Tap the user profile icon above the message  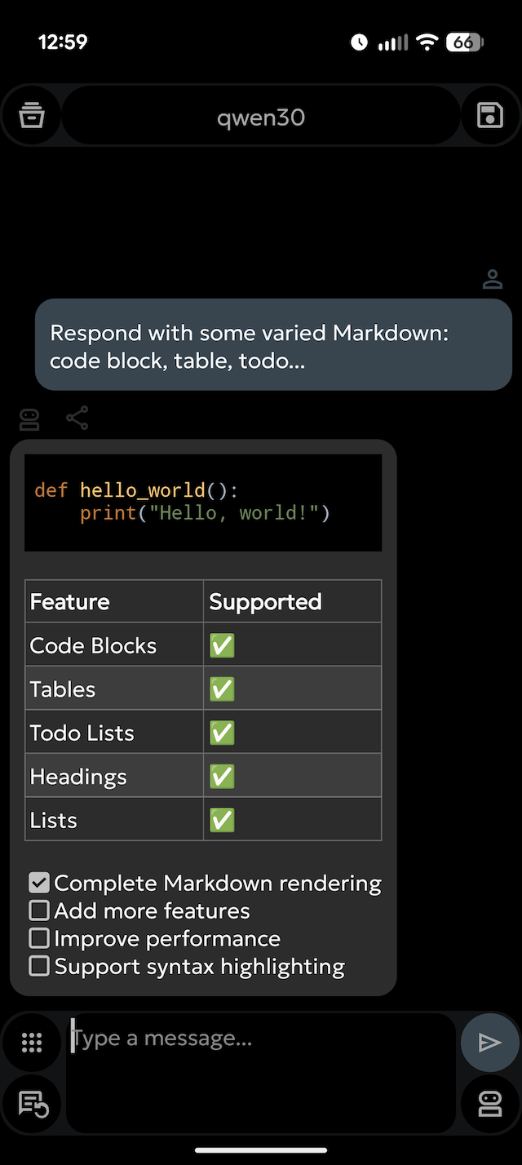(493, 279)
